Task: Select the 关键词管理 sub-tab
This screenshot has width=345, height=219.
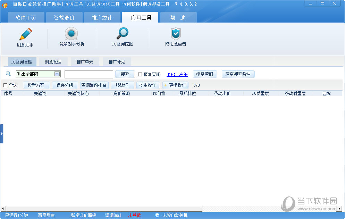Action: coord(22,62)
